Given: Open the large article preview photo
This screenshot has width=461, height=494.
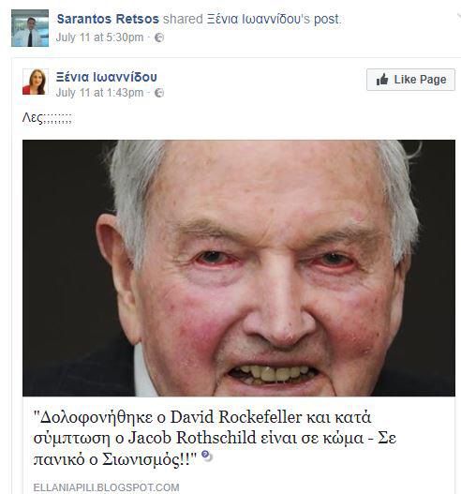Looking at the screenshot, I should click(239, 268).
